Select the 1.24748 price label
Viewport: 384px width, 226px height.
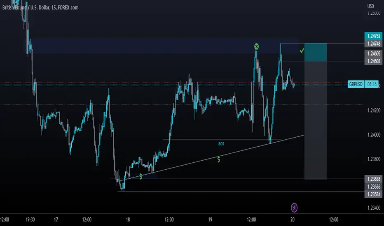tap(373, 44)
